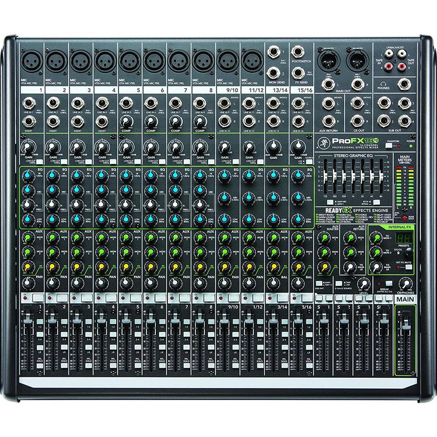This screenshot has height=437, width=437.
Task: Click the MON SEND 1 jack
Action: [x=273, y=52]
